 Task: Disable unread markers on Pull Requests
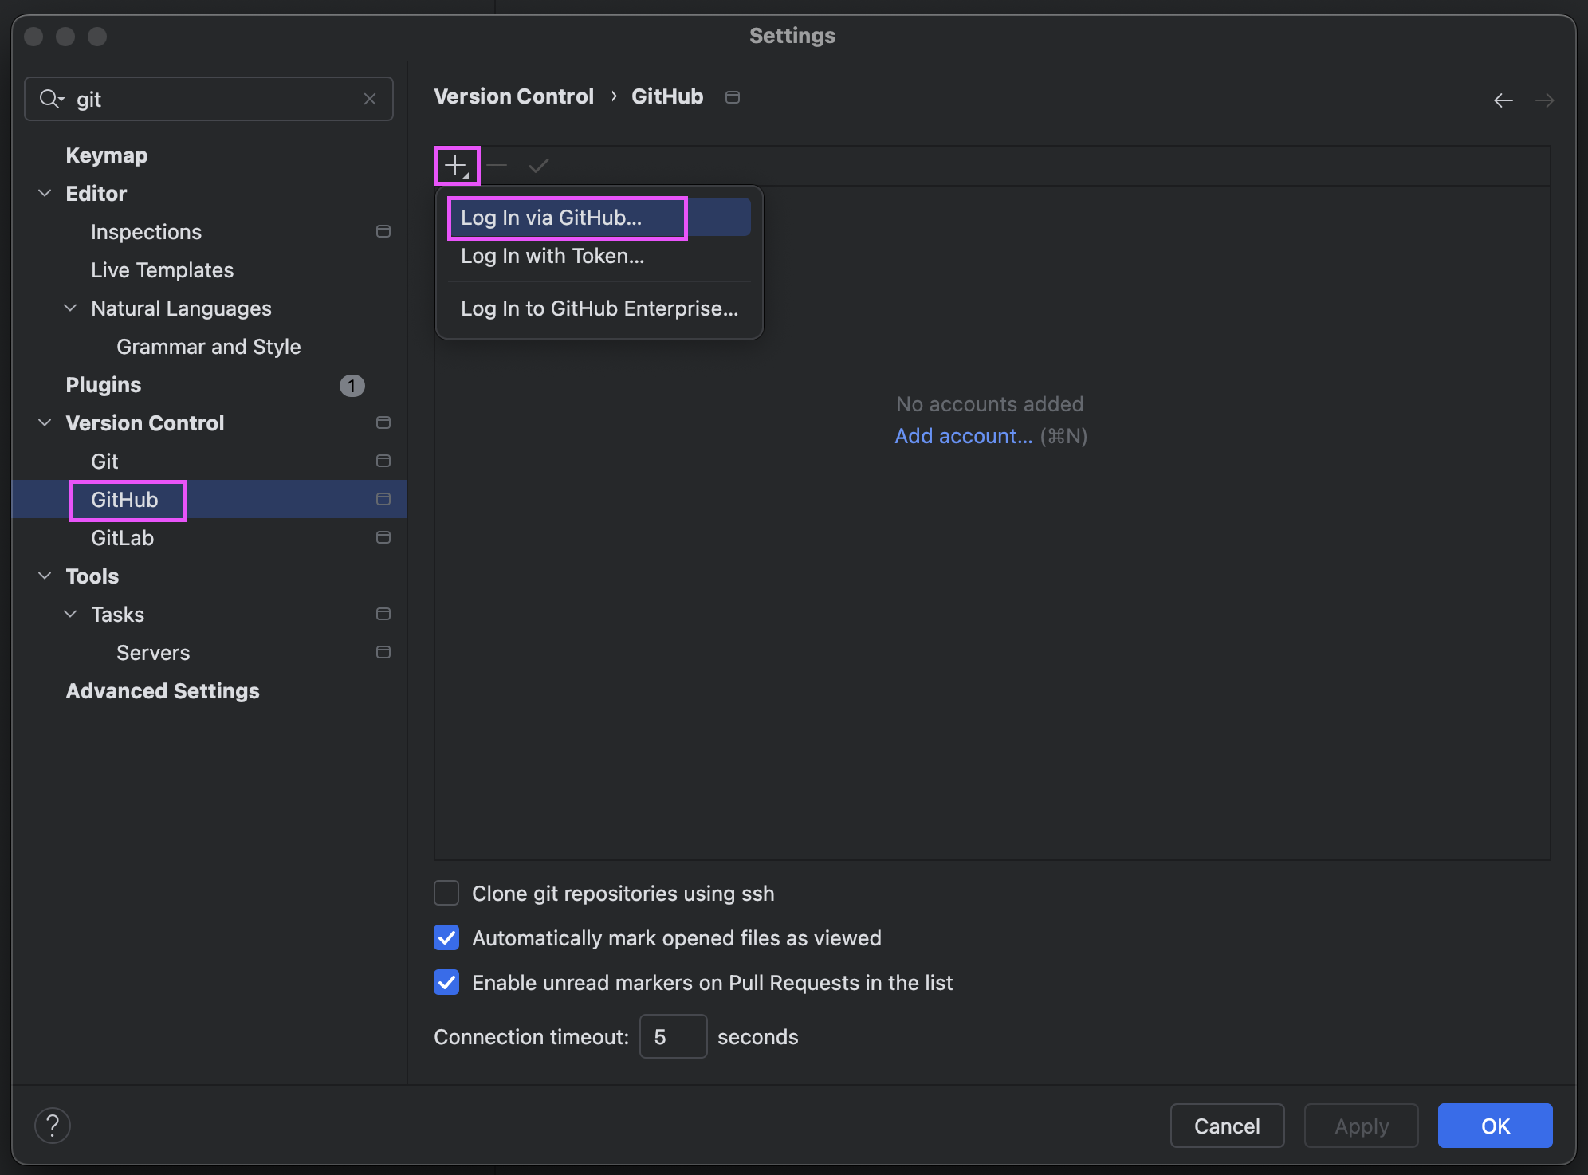pos(446,983)
